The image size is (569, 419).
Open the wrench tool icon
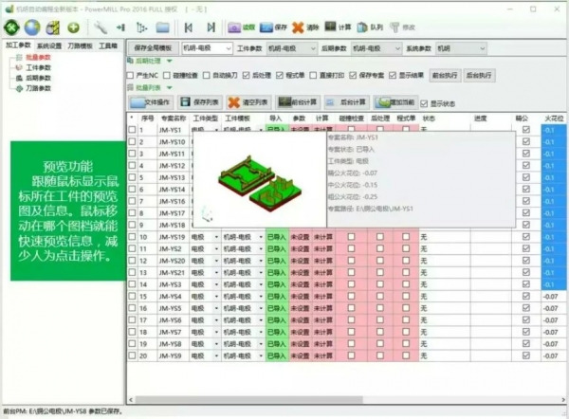click(101, 27)
